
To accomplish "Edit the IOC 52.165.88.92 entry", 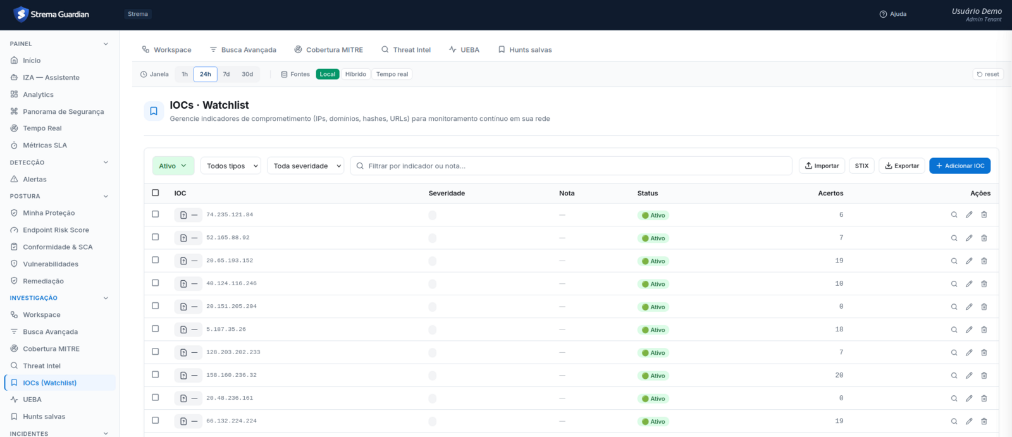I will [969, 238].
